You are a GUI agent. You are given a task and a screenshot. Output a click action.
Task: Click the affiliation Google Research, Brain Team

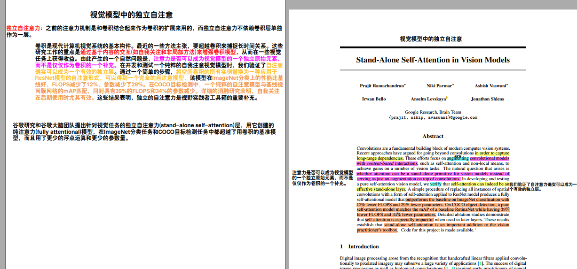coord(433,112)
